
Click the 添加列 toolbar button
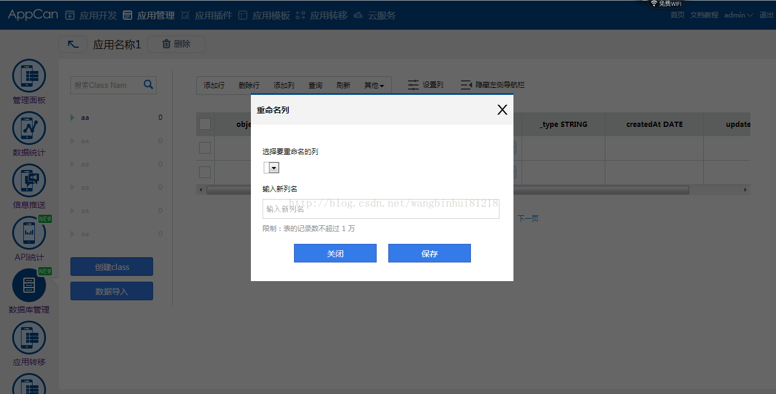tap(284, 86)
